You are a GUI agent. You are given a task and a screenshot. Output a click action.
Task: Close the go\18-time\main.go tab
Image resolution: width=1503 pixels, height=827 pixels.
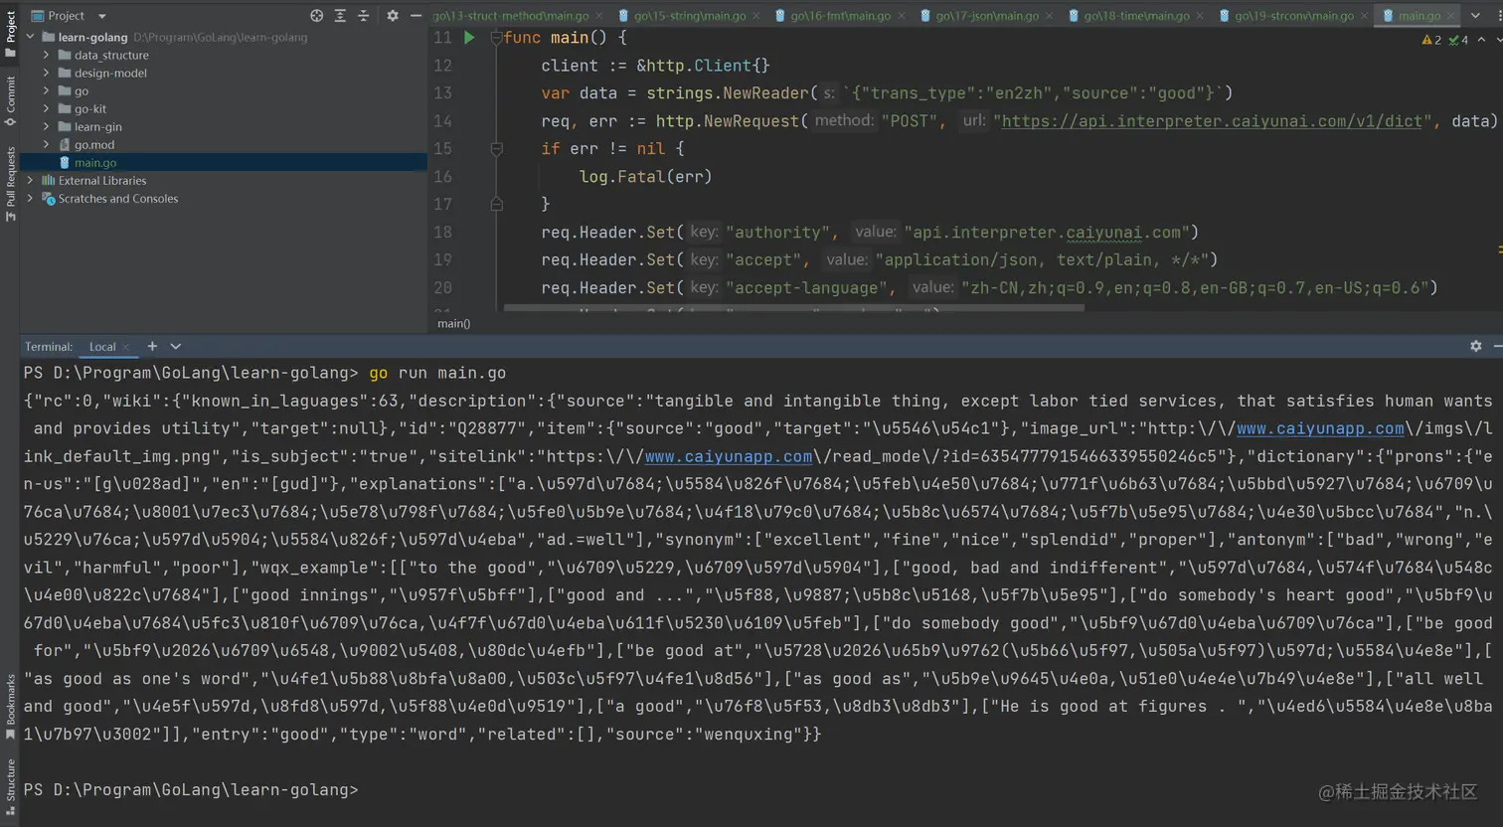(1200, 16)
